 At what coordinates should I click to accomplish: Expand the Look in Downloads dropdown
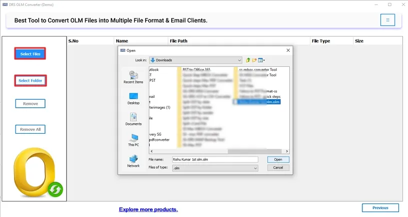pyautogui.click(x=195, y=60)
